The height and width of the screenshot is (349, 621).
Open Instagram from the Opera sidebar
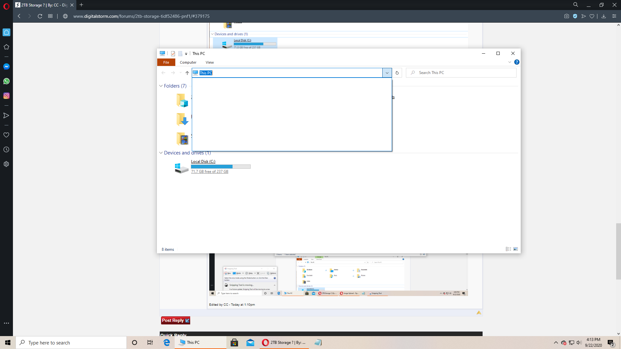pyautogui.click(x=6, y=95)
